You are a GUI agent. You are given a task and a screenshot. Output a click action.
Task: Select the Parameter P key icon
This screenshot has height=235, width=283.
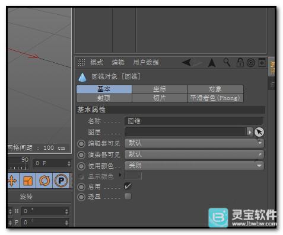61,181
